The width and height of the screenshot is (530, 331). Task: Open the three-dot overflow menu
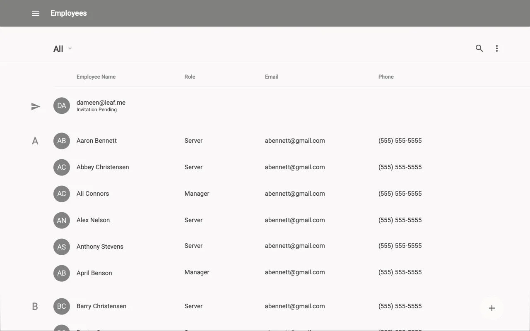[x=496, y=48]
